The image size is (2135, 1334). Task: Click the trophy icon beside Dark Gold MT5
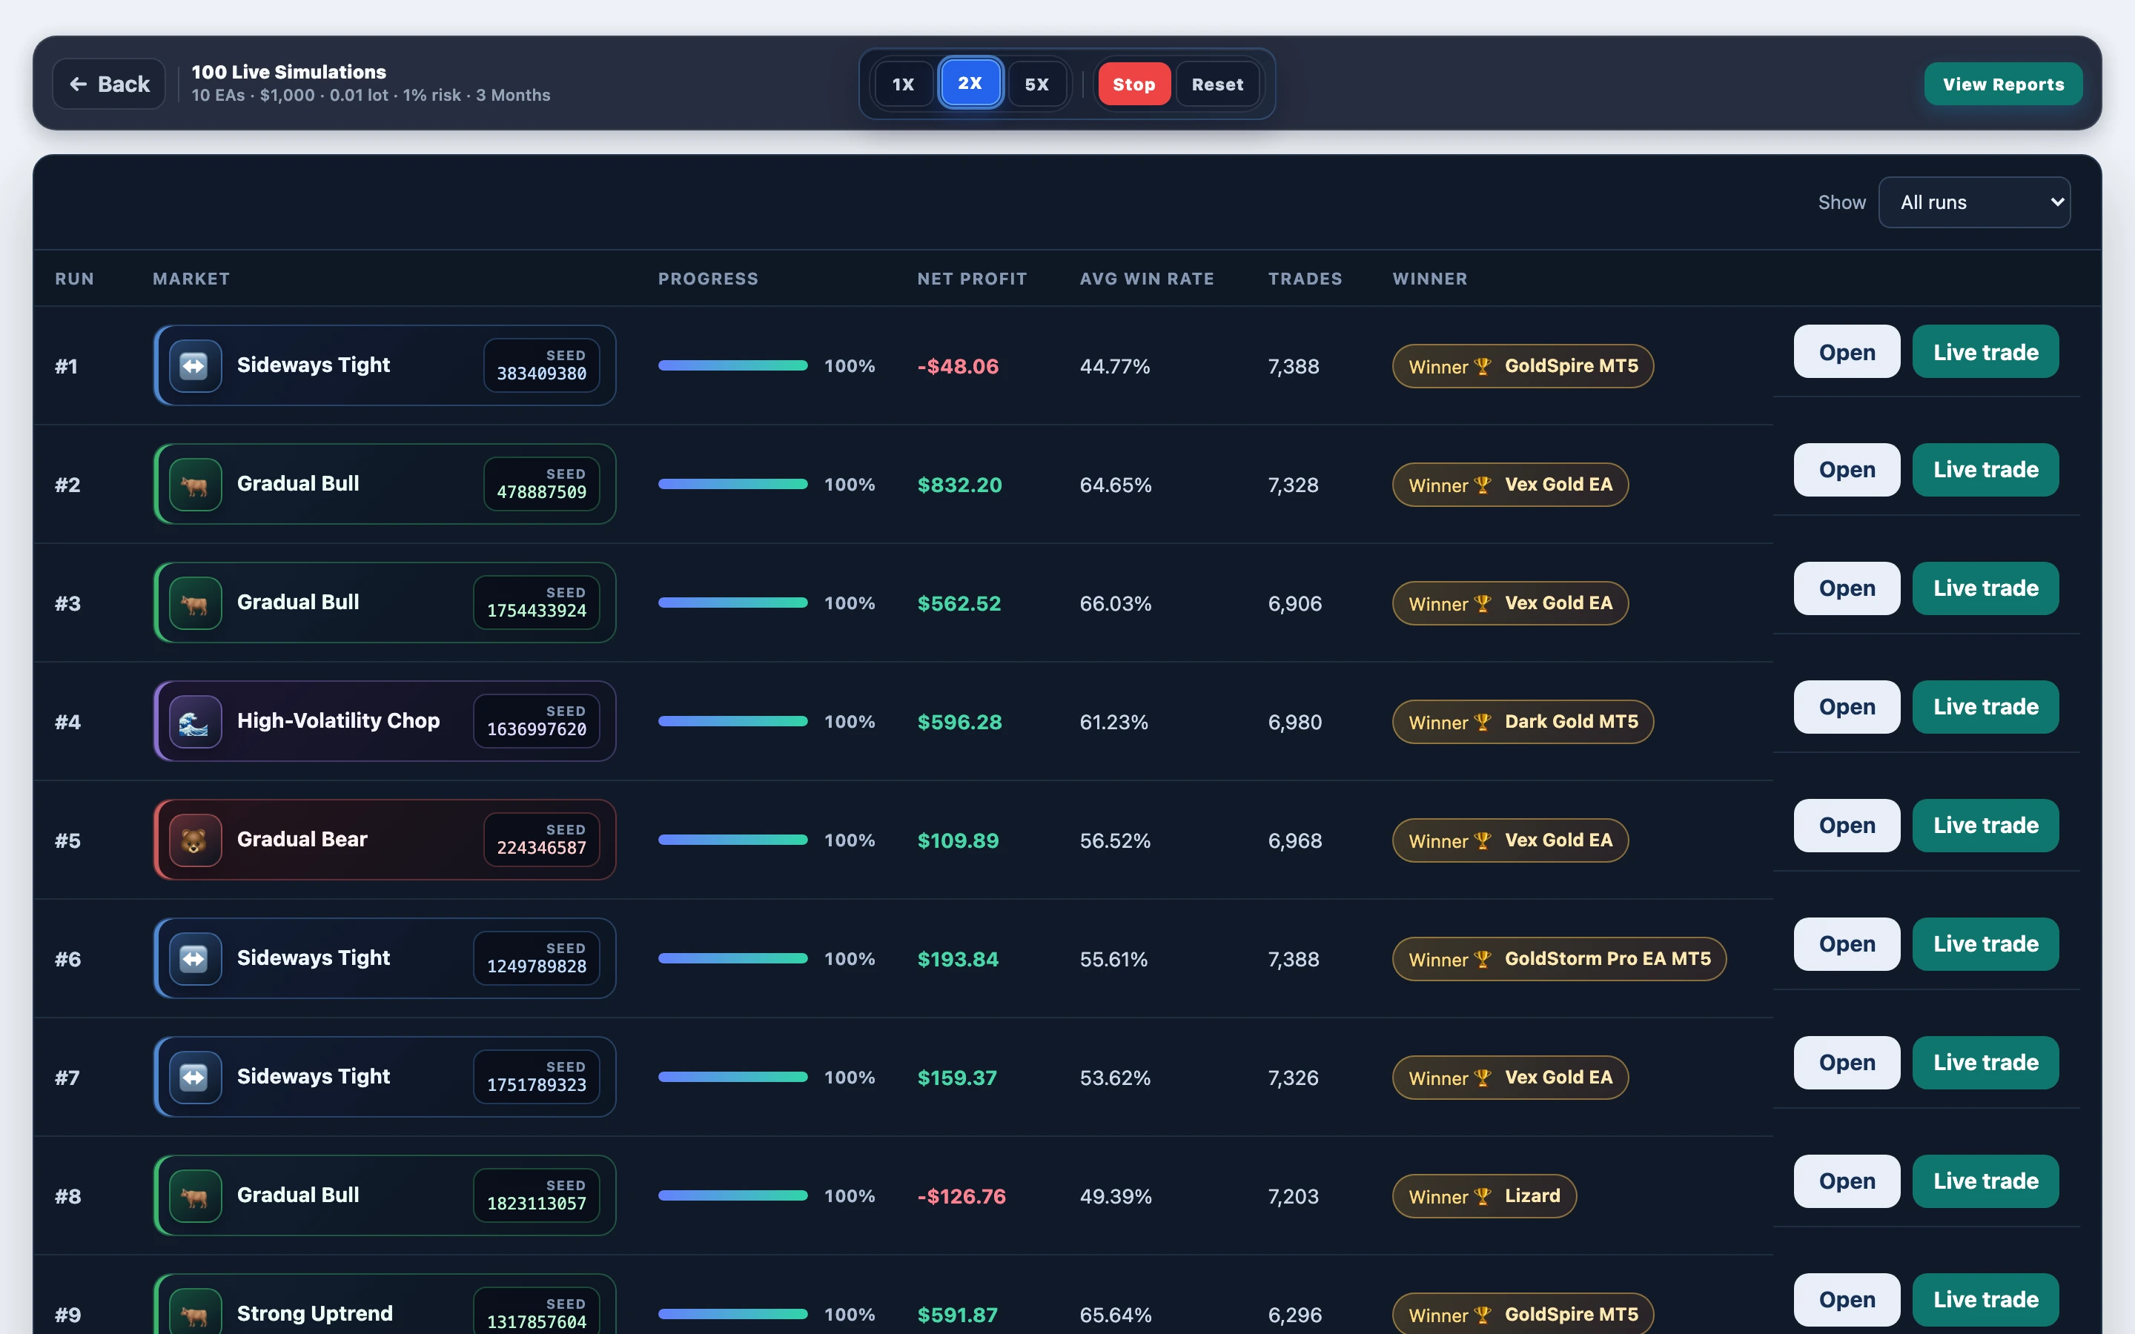(x=1483, y=722)
